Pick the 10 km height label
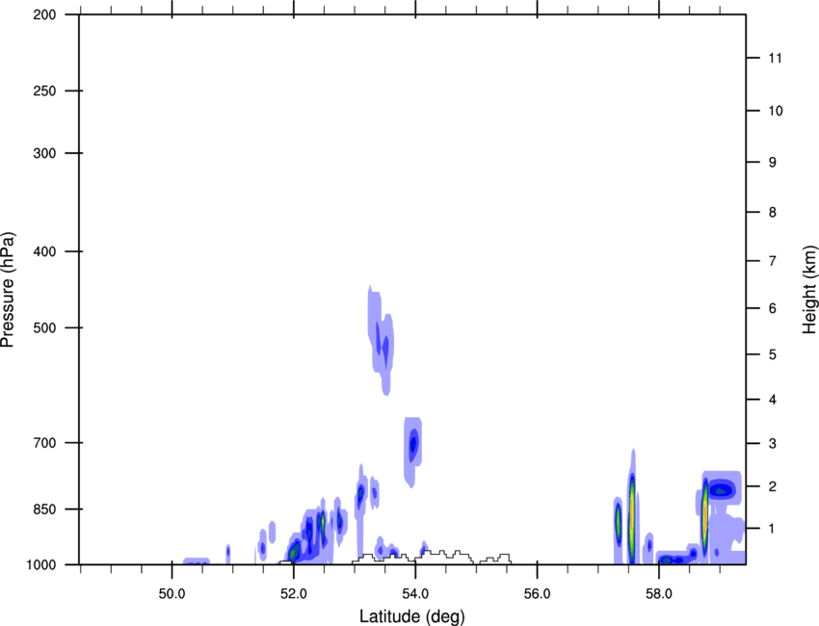Viewport: 819px width, 626px height. [775, 111]
